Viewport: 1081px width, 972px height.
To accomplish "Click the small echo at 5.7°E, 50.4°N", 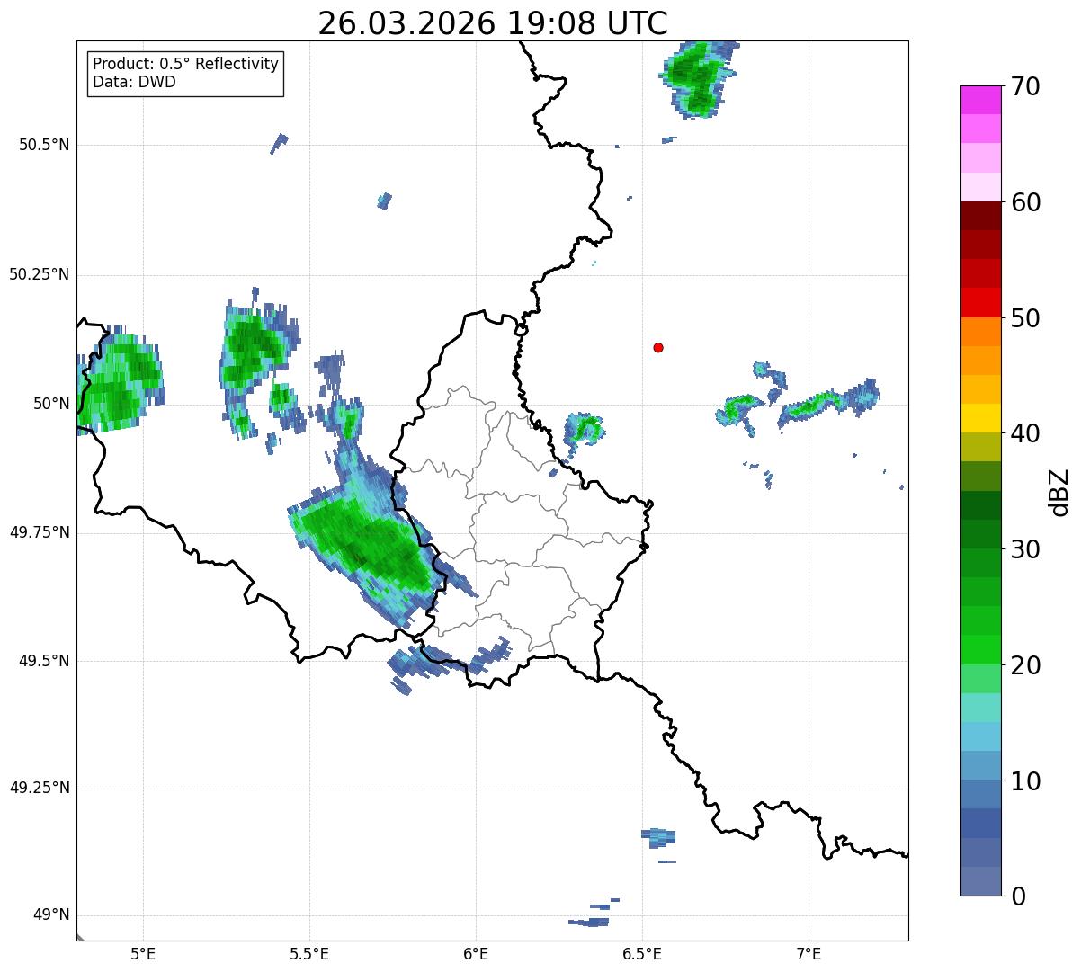I will tap(385, 201).
